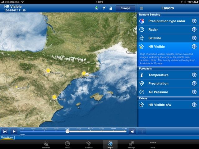
Task: Tap the location arrow icon
Action: pos(104,8)
